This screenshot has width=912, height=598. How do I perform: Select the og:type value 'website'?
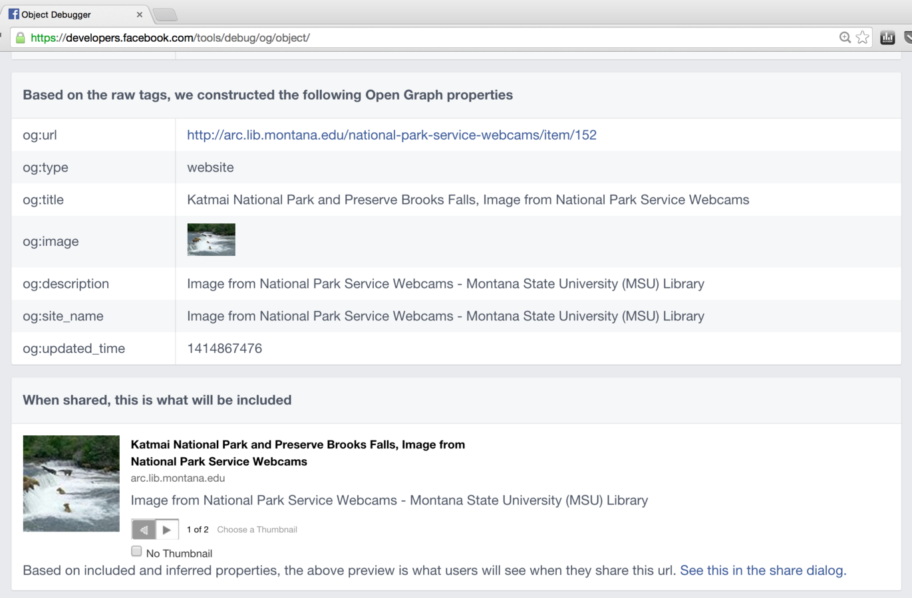[x=210, y=167]
